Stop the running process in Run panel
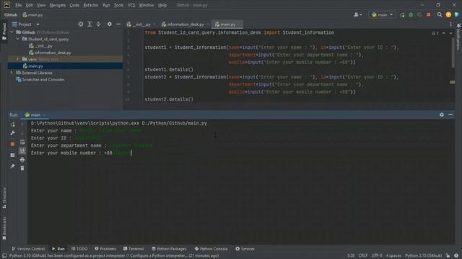Screen dimensions: 462x259 pos(12,144)
